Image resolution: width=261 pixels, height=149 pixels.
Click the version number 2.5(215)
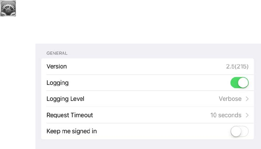click(237, 67)
